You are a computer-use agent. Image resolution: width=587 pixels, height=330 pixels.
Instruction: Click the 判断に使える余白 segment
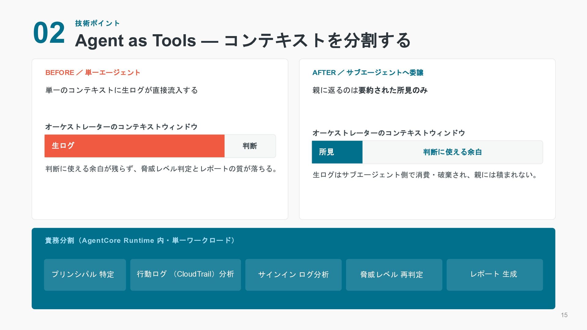pyautogui.click(x=452, y=152)
